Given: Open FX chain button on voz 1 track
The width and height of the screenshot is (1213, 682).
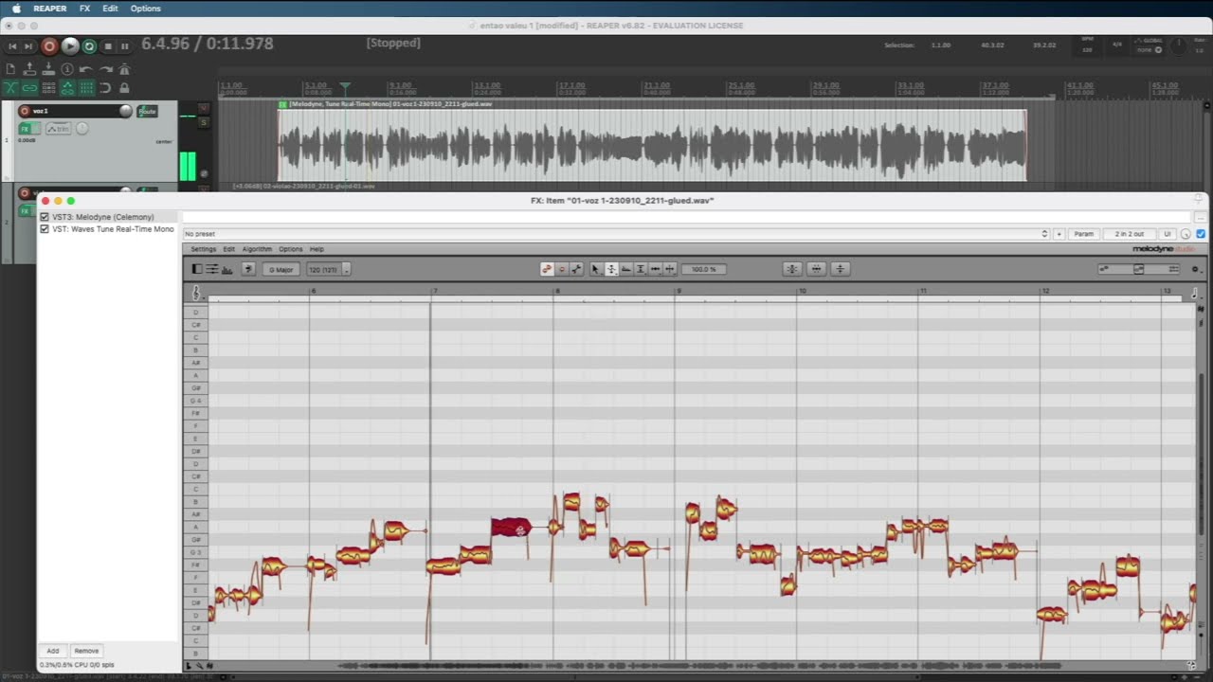Looking at the screenshot, I should 26,129.
